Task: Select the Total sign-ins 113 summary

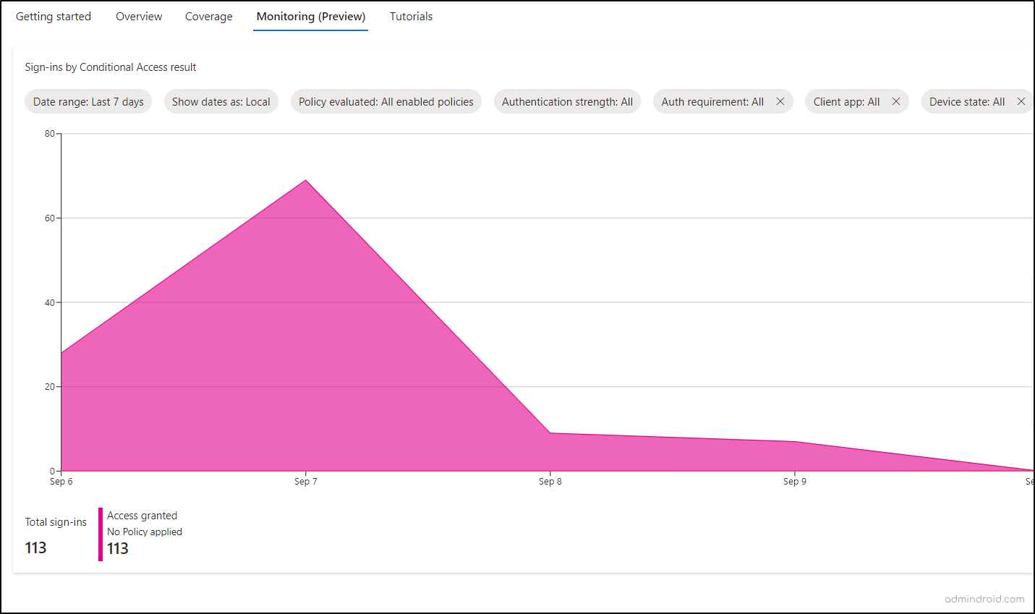Action: tap(55, 535)
